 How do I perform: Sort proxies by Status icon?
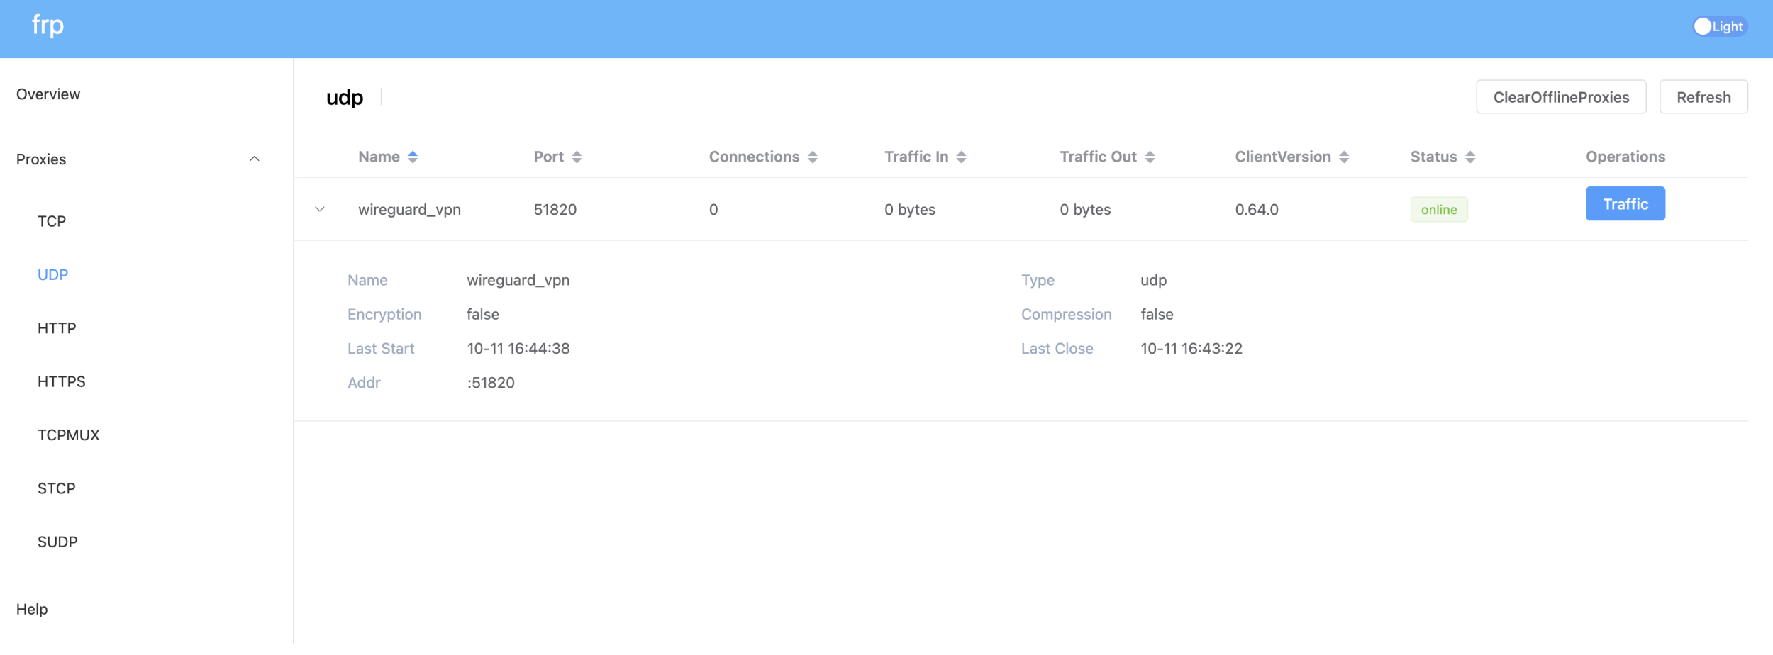pos(1469,157)
